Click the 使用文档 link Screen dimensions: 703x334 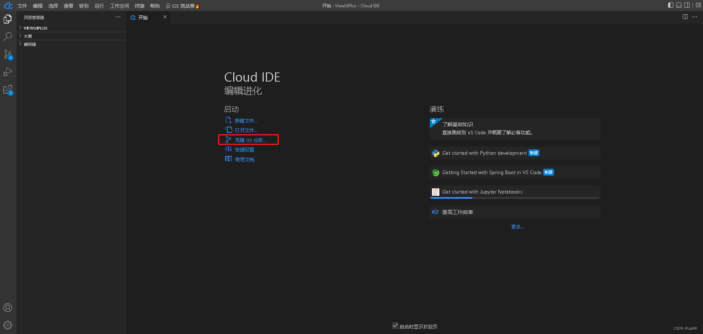tap(245, 160)
